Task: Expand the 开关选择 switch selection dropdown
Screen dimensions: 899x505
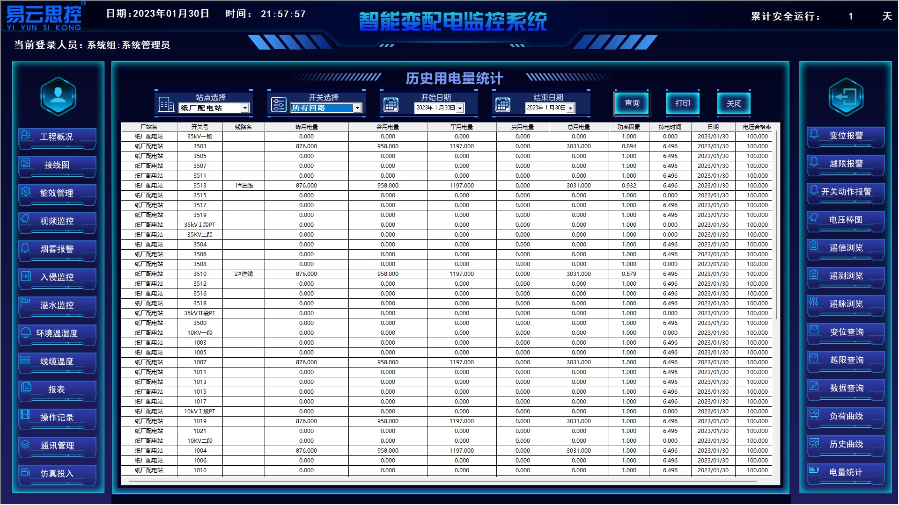Action: click(x=358, y=108)
